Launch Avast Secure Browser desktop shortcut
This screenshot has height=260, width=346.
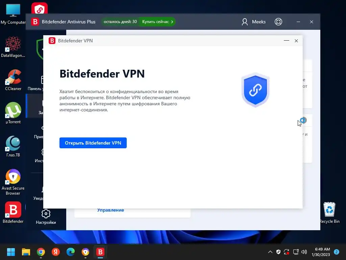[13, 182]
